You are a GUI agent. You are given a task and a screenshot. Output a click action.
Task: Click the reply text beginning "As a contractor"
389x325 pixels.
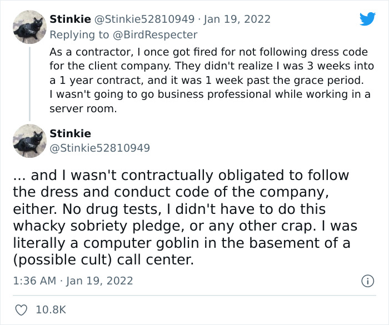[208, 52]
